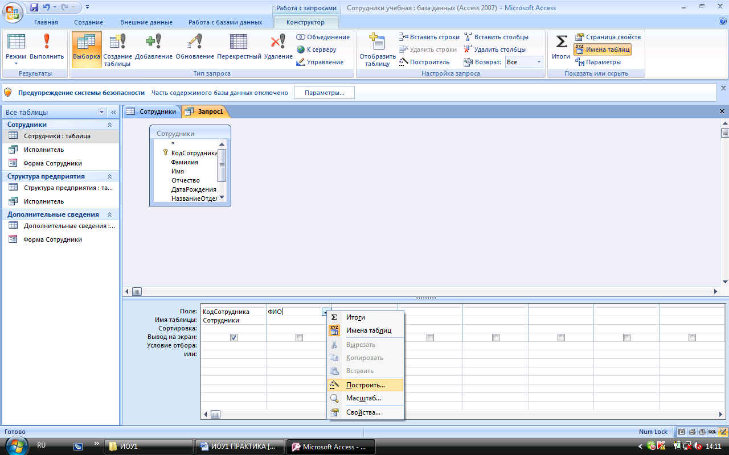Switch to the Главная ribbon tab

tap(46, 22)
